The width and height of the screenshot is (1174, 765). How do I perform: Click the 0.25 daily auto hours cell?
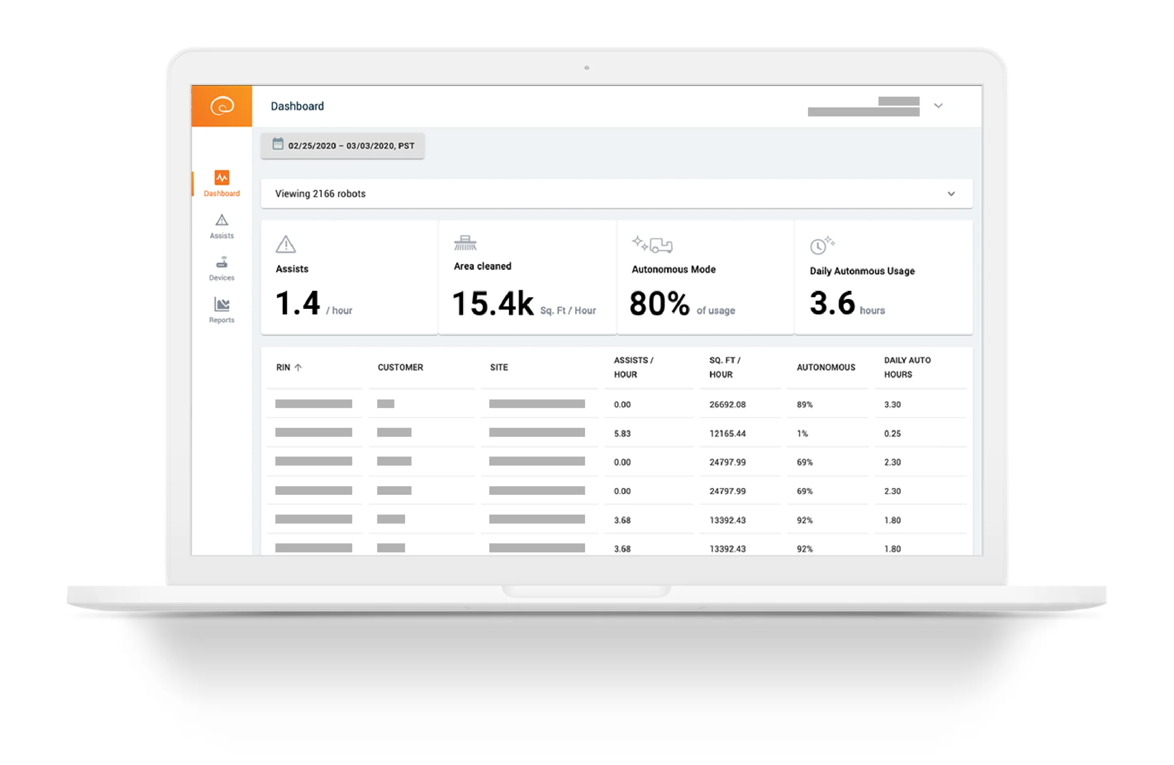[892, 433]
